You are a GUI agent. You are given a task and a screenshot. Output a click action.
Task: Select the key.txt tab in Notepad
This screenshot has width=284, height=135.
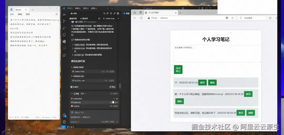[18, 9]
